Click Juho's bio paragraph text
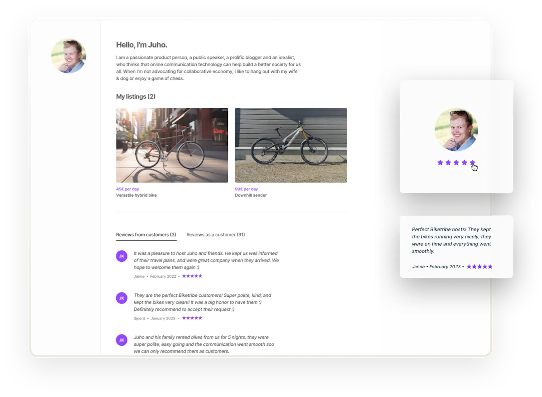This screenshot has width=542, height=397. 209,68
